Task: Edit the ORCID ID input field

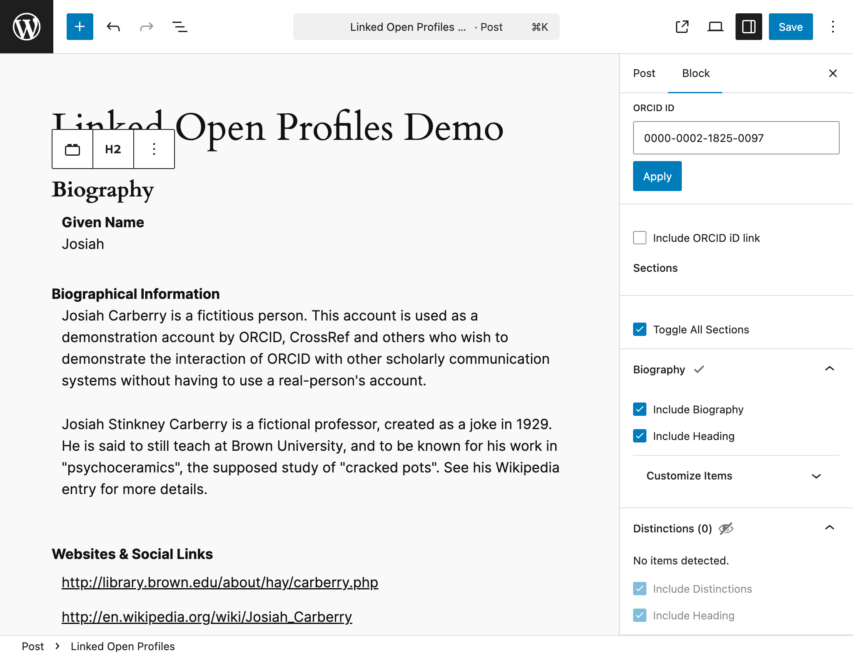Action: tap(736, 138)
